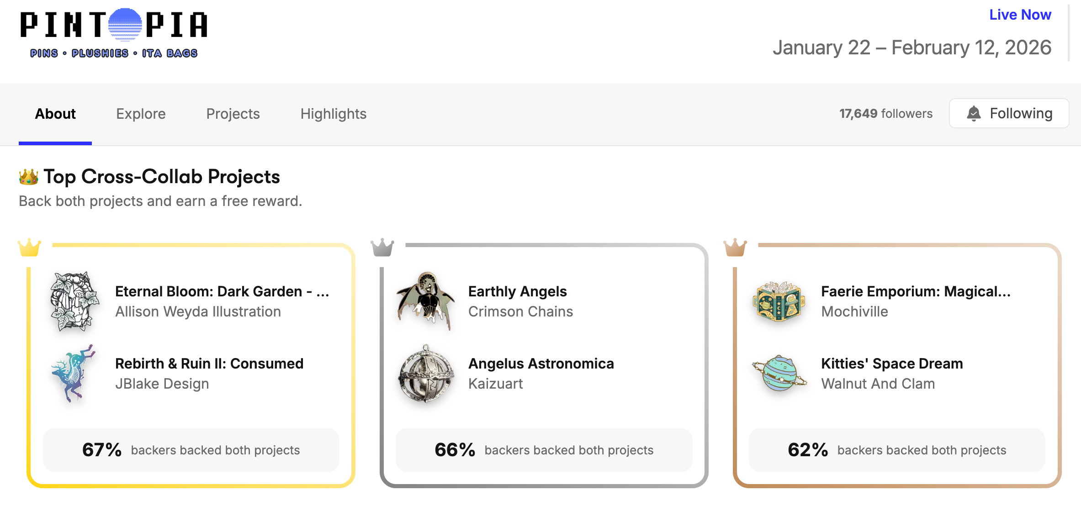Screen dimensions: 1081x506
Task: Click the bronze crown icon on third card
Action: pyautogui.click(x=735, y=248)
